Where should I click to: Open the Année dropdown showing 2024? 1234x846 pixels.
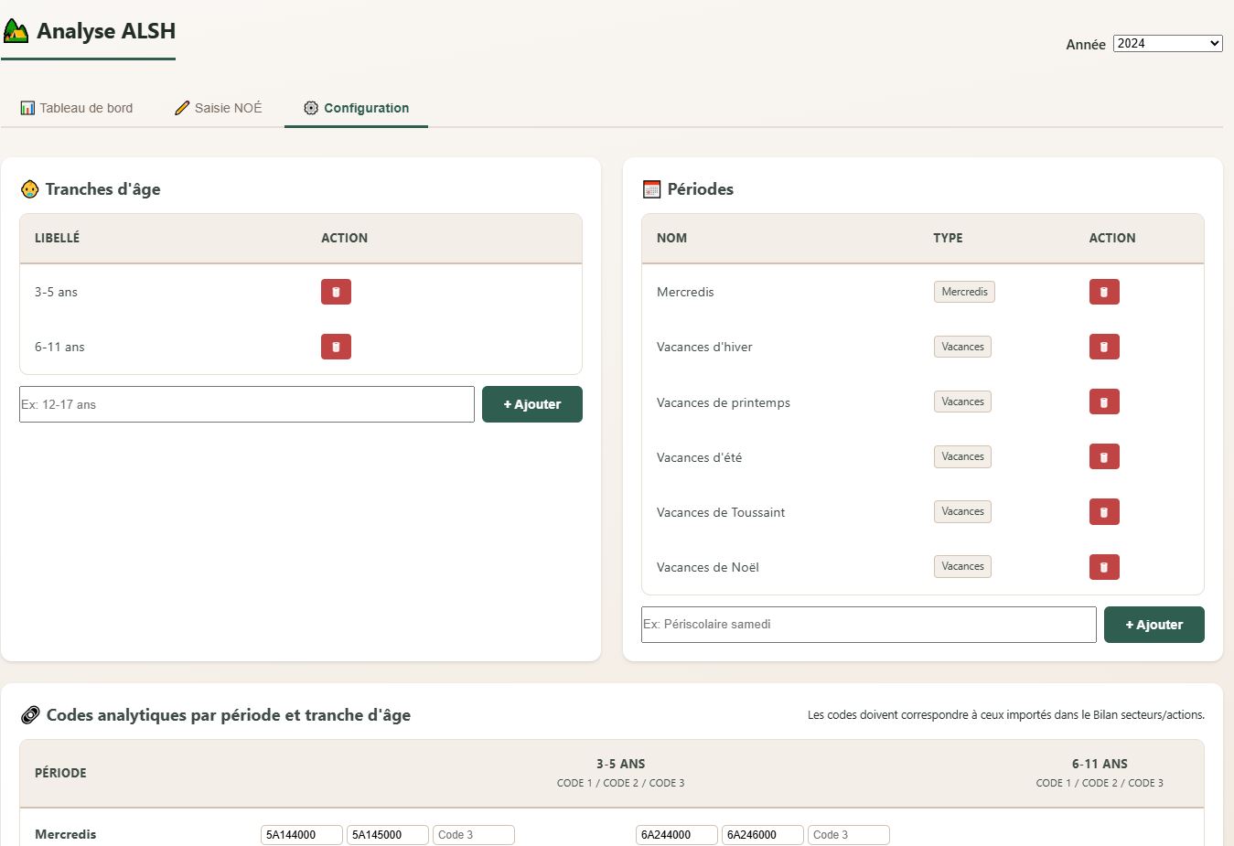(x=1167, y=43)
